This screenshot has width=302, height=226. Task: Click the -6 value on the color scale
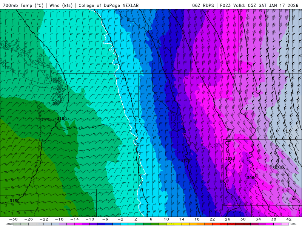(105, 219)
